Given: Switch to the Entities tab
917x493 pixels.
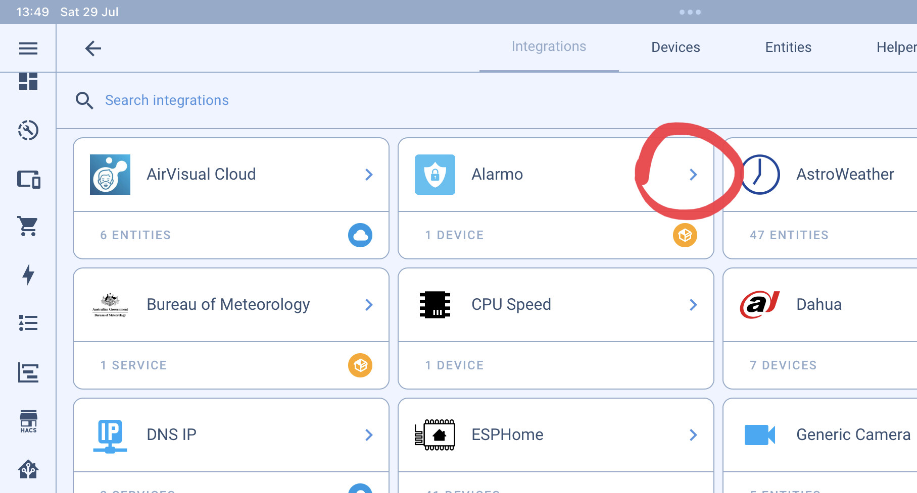Looking at the screenshot, I should point(788,47).
